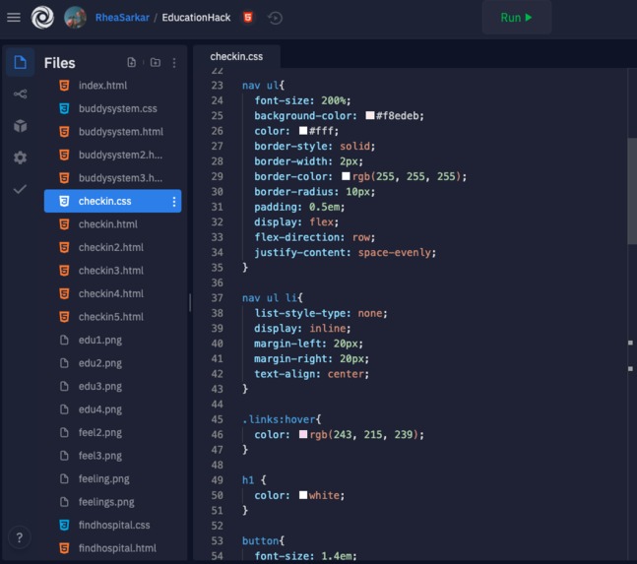Click the editor vertical scrollbar
This screenshot has height=564, width=637.
coord(632,191)
